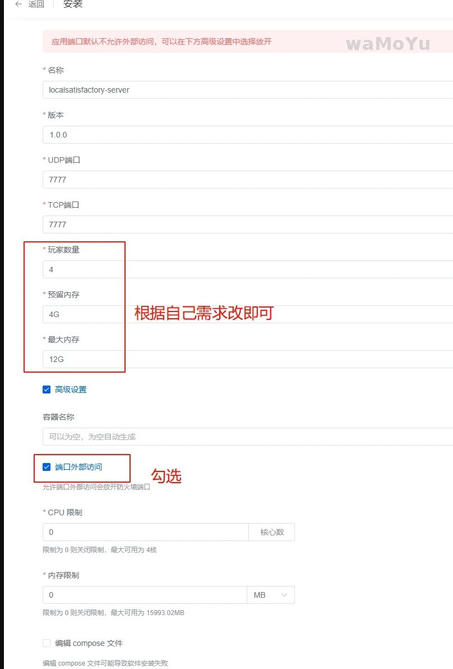Focus the 预留内存 field showing 4G
The height and width of the screenshot is (669, 453).
247,314
